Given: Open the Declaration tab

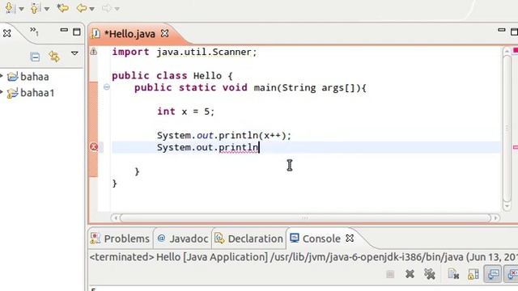Looking at the screenshot, I should point(248,238).
